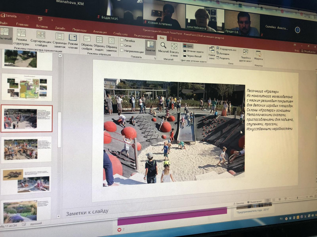
Task: Check the Направляющие checkbox
Action: (x=122, y=51)
